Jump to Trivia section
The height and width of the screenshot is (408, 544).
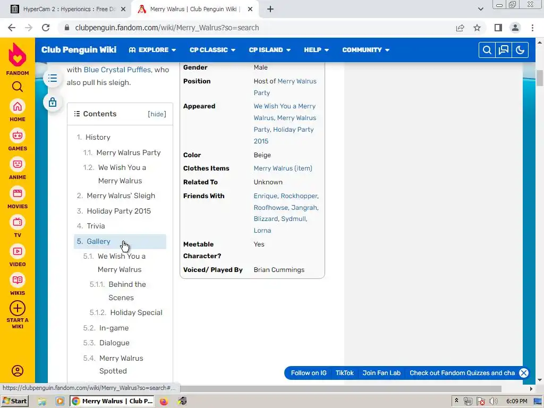pos(96,226)
